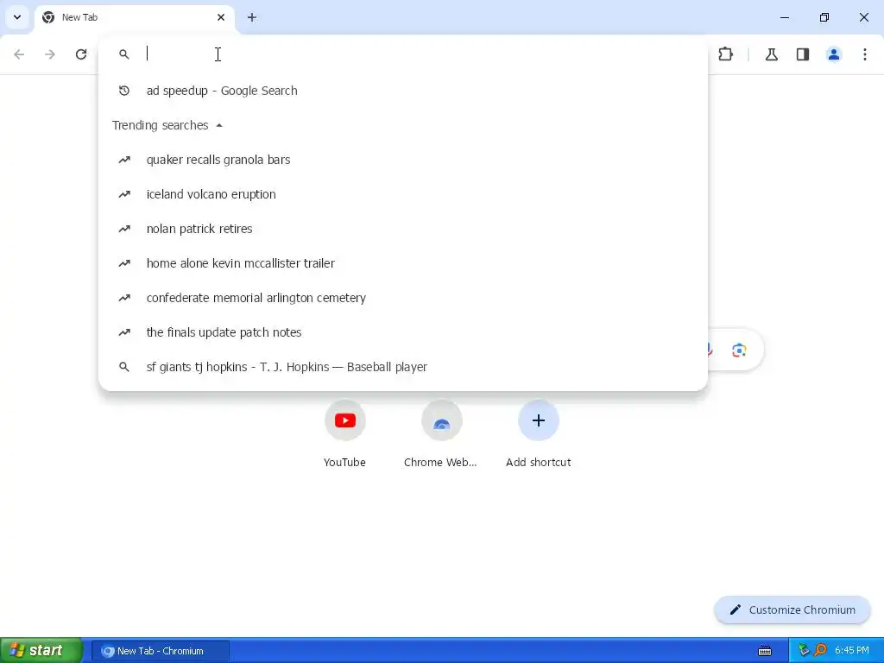Click the network tray icon
Viewport: 884px width, 663px height.
pyautogui.click(x=804, y=651)
